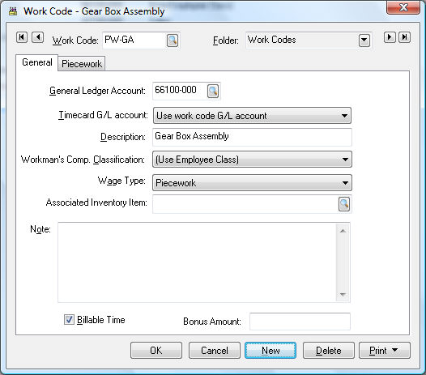Click the app icon in title bar
The image size is (426, 375).
pos(13,11)
